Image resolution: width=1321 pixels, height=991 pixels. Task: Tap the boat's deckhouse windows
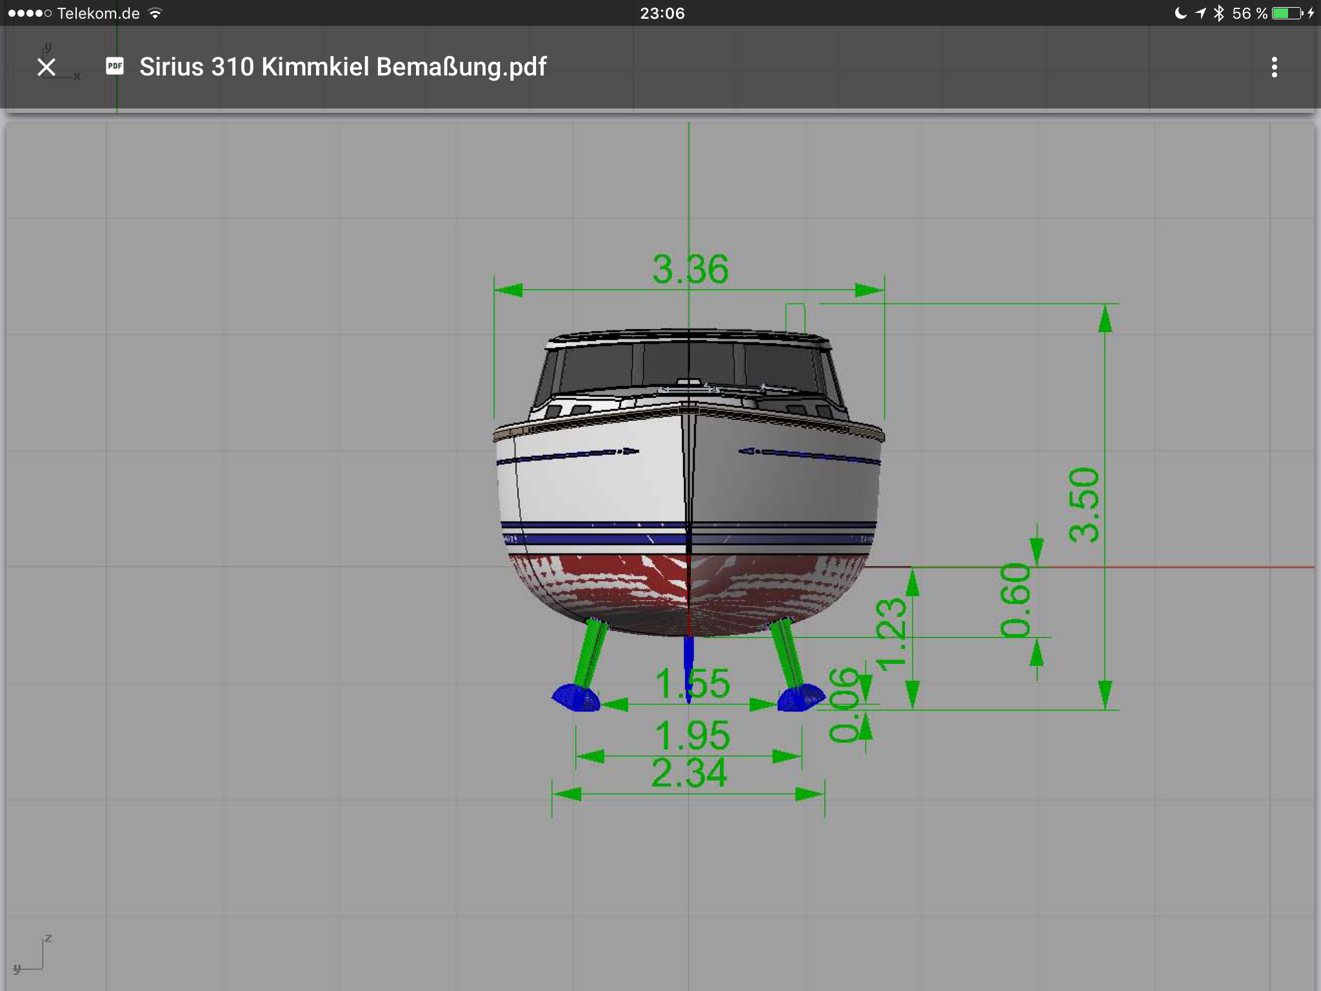point(689,368)
